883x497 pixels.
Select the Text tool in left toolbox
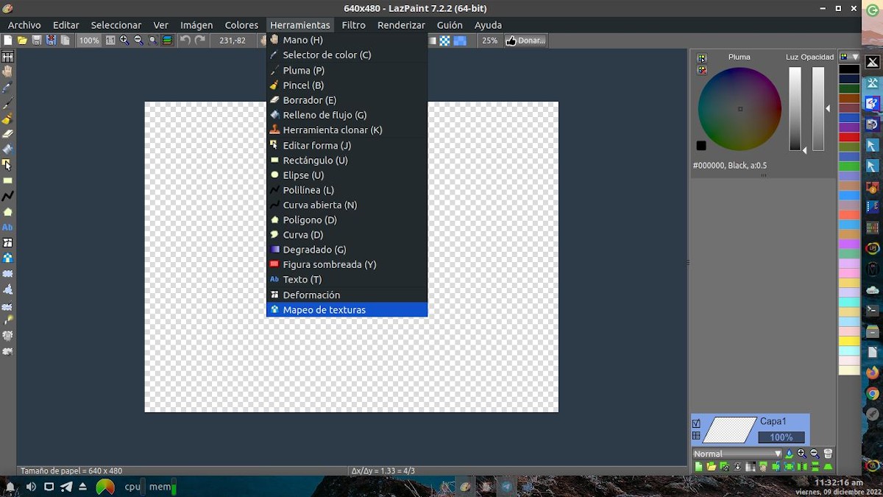point(7,228)
